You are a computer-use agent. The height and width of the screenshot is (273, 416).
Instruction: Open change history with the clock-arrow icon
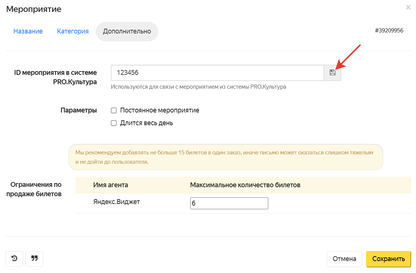[x=15, y=258]
